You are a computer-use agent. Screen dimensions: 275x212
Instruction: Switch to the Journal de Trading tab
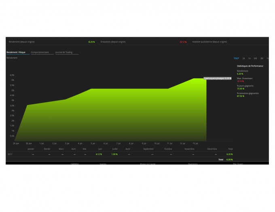tap(64, 52)
